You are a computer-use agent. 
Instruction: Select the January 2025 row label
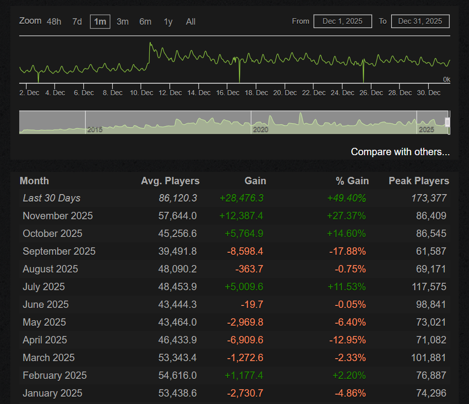[53, 393]
